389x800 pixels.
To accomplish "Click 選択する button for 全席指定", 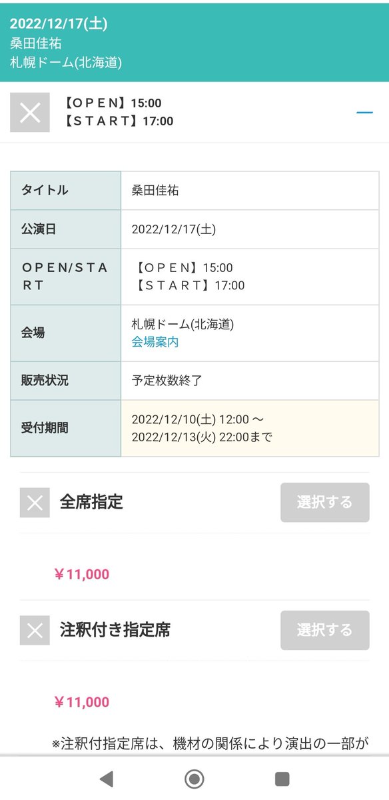I will pyautogui.click(x=324, y=502).
